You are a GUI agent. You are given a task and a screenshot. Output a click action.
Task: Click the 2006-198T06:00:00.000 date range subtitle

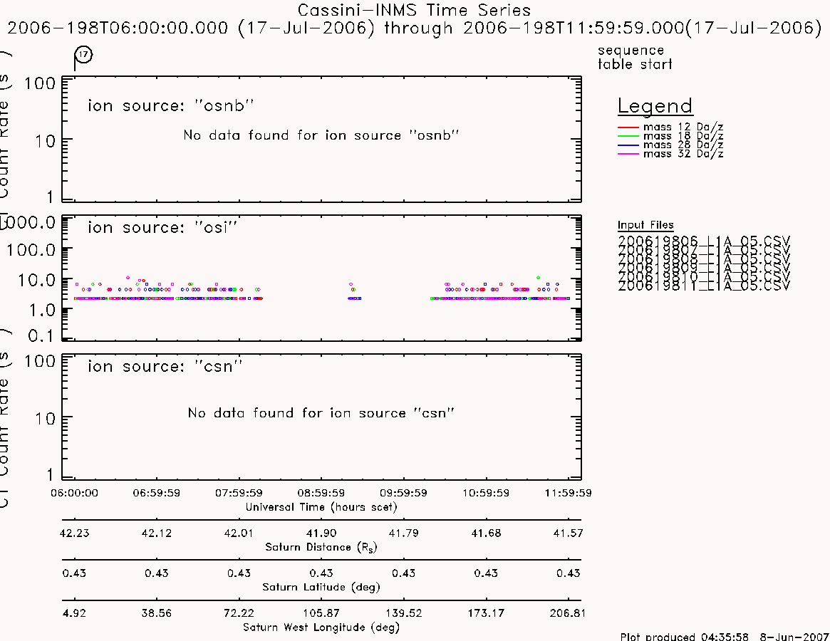click(x=415, y=28)
